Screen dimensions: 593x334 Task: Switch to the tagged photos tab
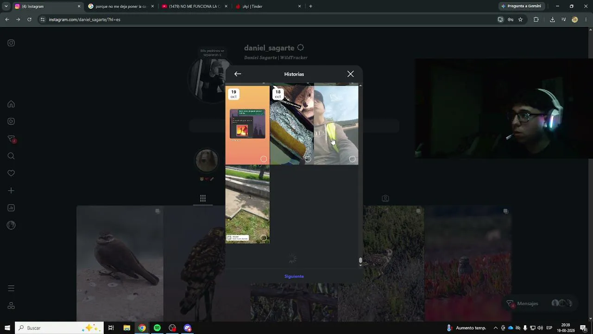tap(385, 199)
